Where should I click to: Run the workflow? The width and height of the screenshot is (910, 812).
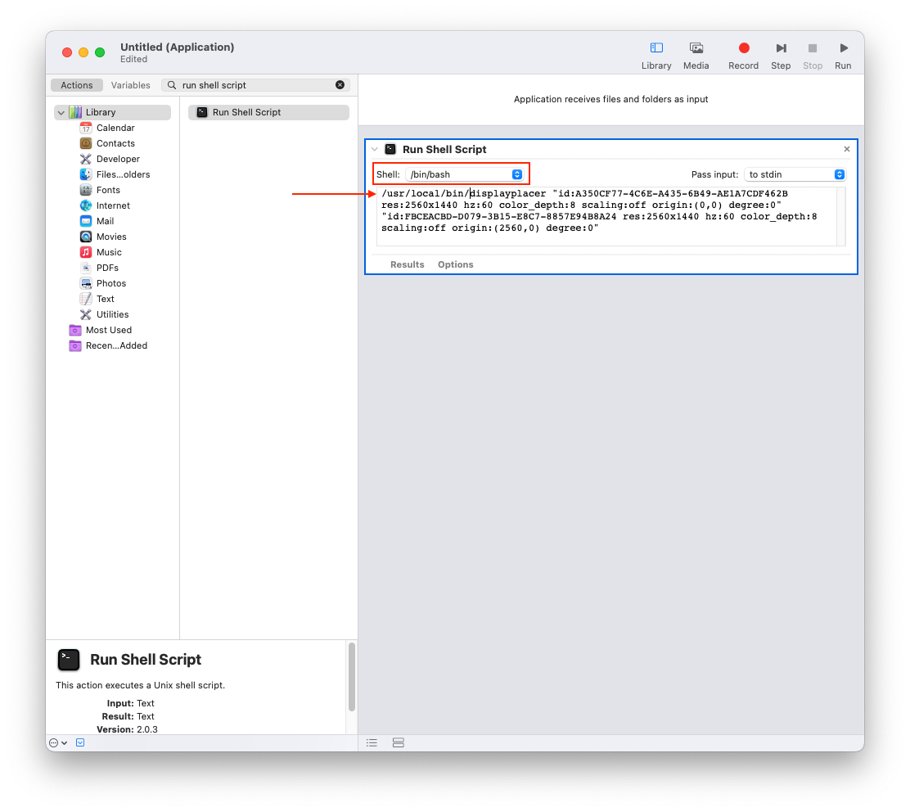843,56
